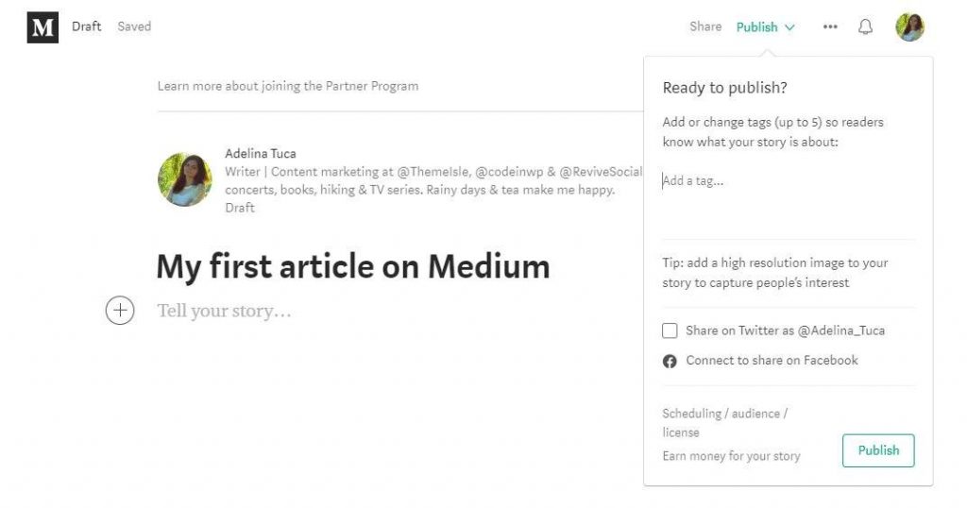Open Learn more about Partner Program link
This screenshot has width=967, height=508.
tap(288, 86)
